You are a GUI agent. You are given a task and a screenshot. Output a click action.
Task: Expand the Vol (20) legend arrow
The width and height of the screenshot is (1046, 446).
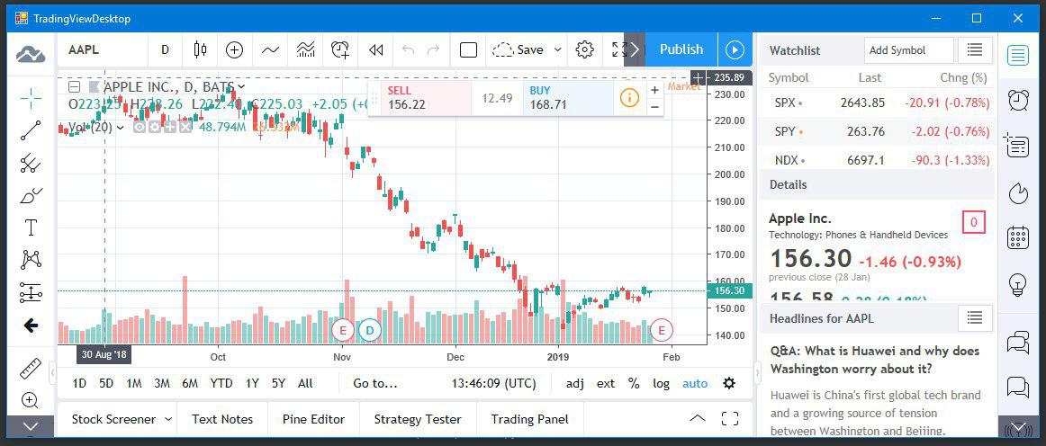pos(121,127)
